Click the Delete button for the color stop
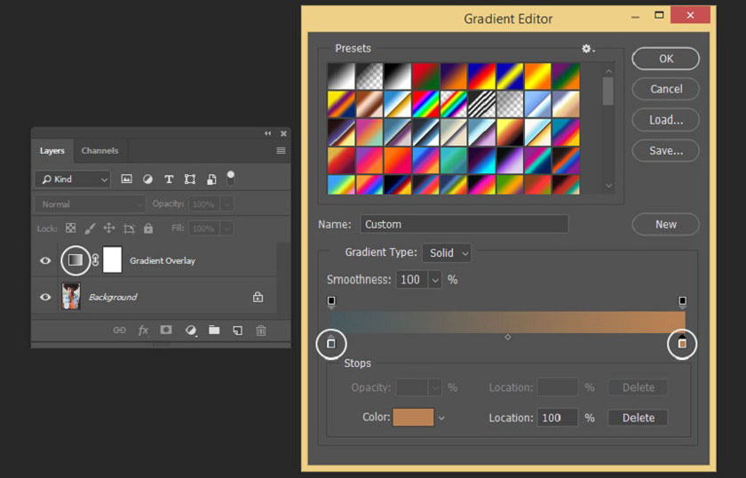The image size is (746, 478). click(638, 418)
